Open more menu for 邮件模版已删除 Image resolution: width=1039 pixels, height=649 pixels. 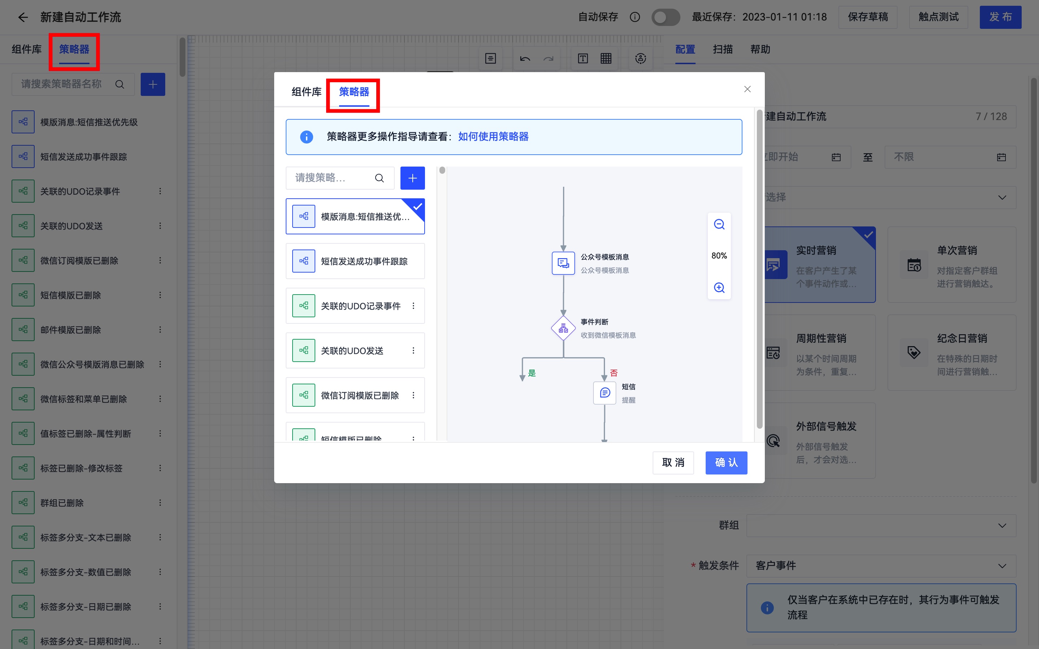[160, 330]
